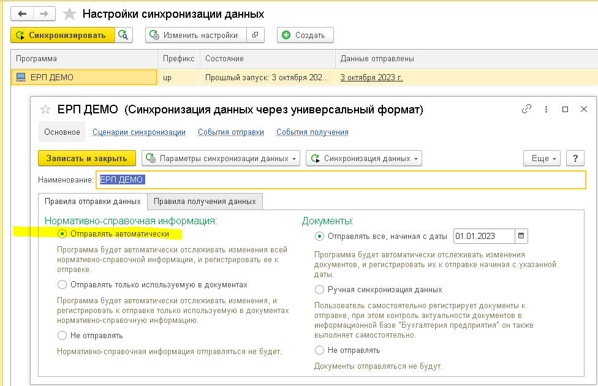Open calendar picker for the date field
Image resolution: width=598 pixels, height=386 pixels.
521,236
